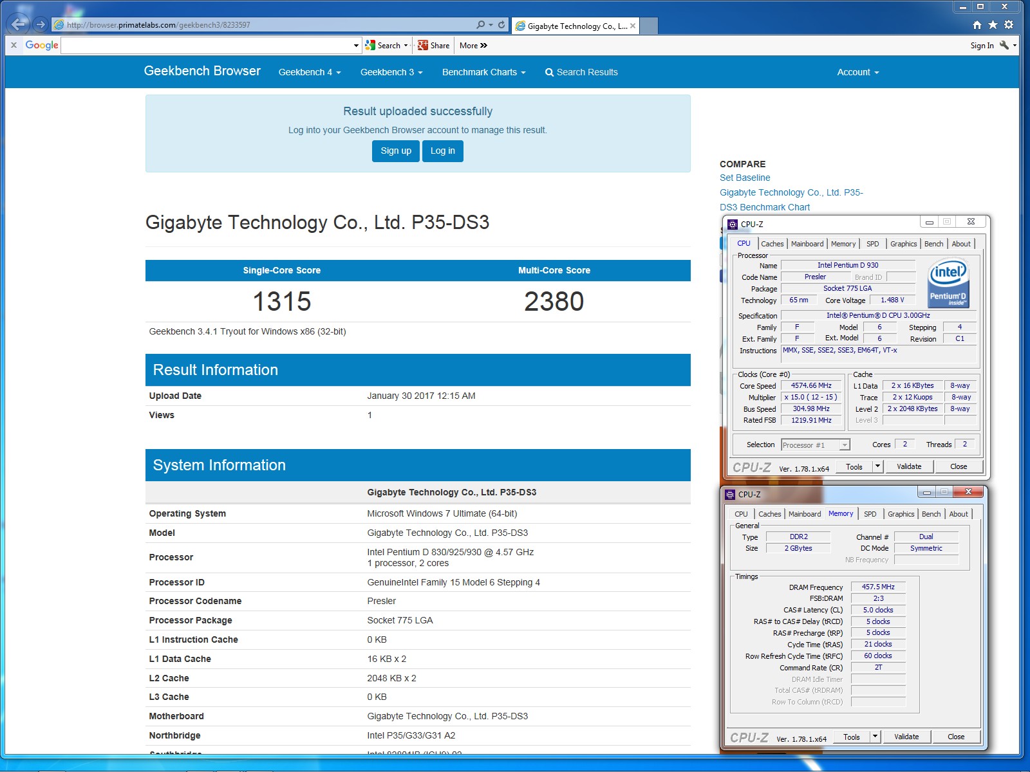Click Close button in upper CPU-Z window
The height and width of the screenshot is (772, 1030).
point(959,466)
